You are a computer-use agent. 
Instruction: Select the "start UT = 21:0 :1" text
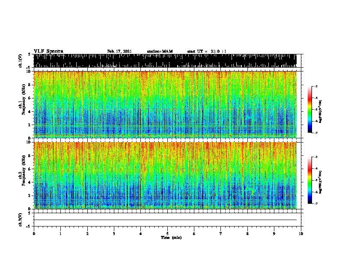click(x=207, y=51)
